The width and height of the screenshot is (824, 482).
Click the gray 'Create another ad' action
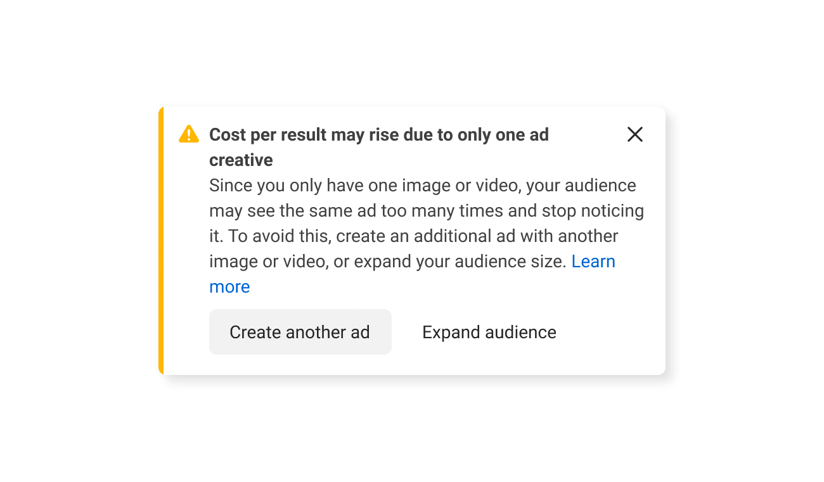click(300, 332)
